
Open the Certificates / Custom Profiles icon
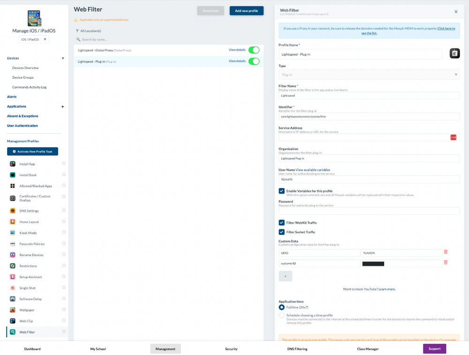pyautogui.click(x=13, y=198)
